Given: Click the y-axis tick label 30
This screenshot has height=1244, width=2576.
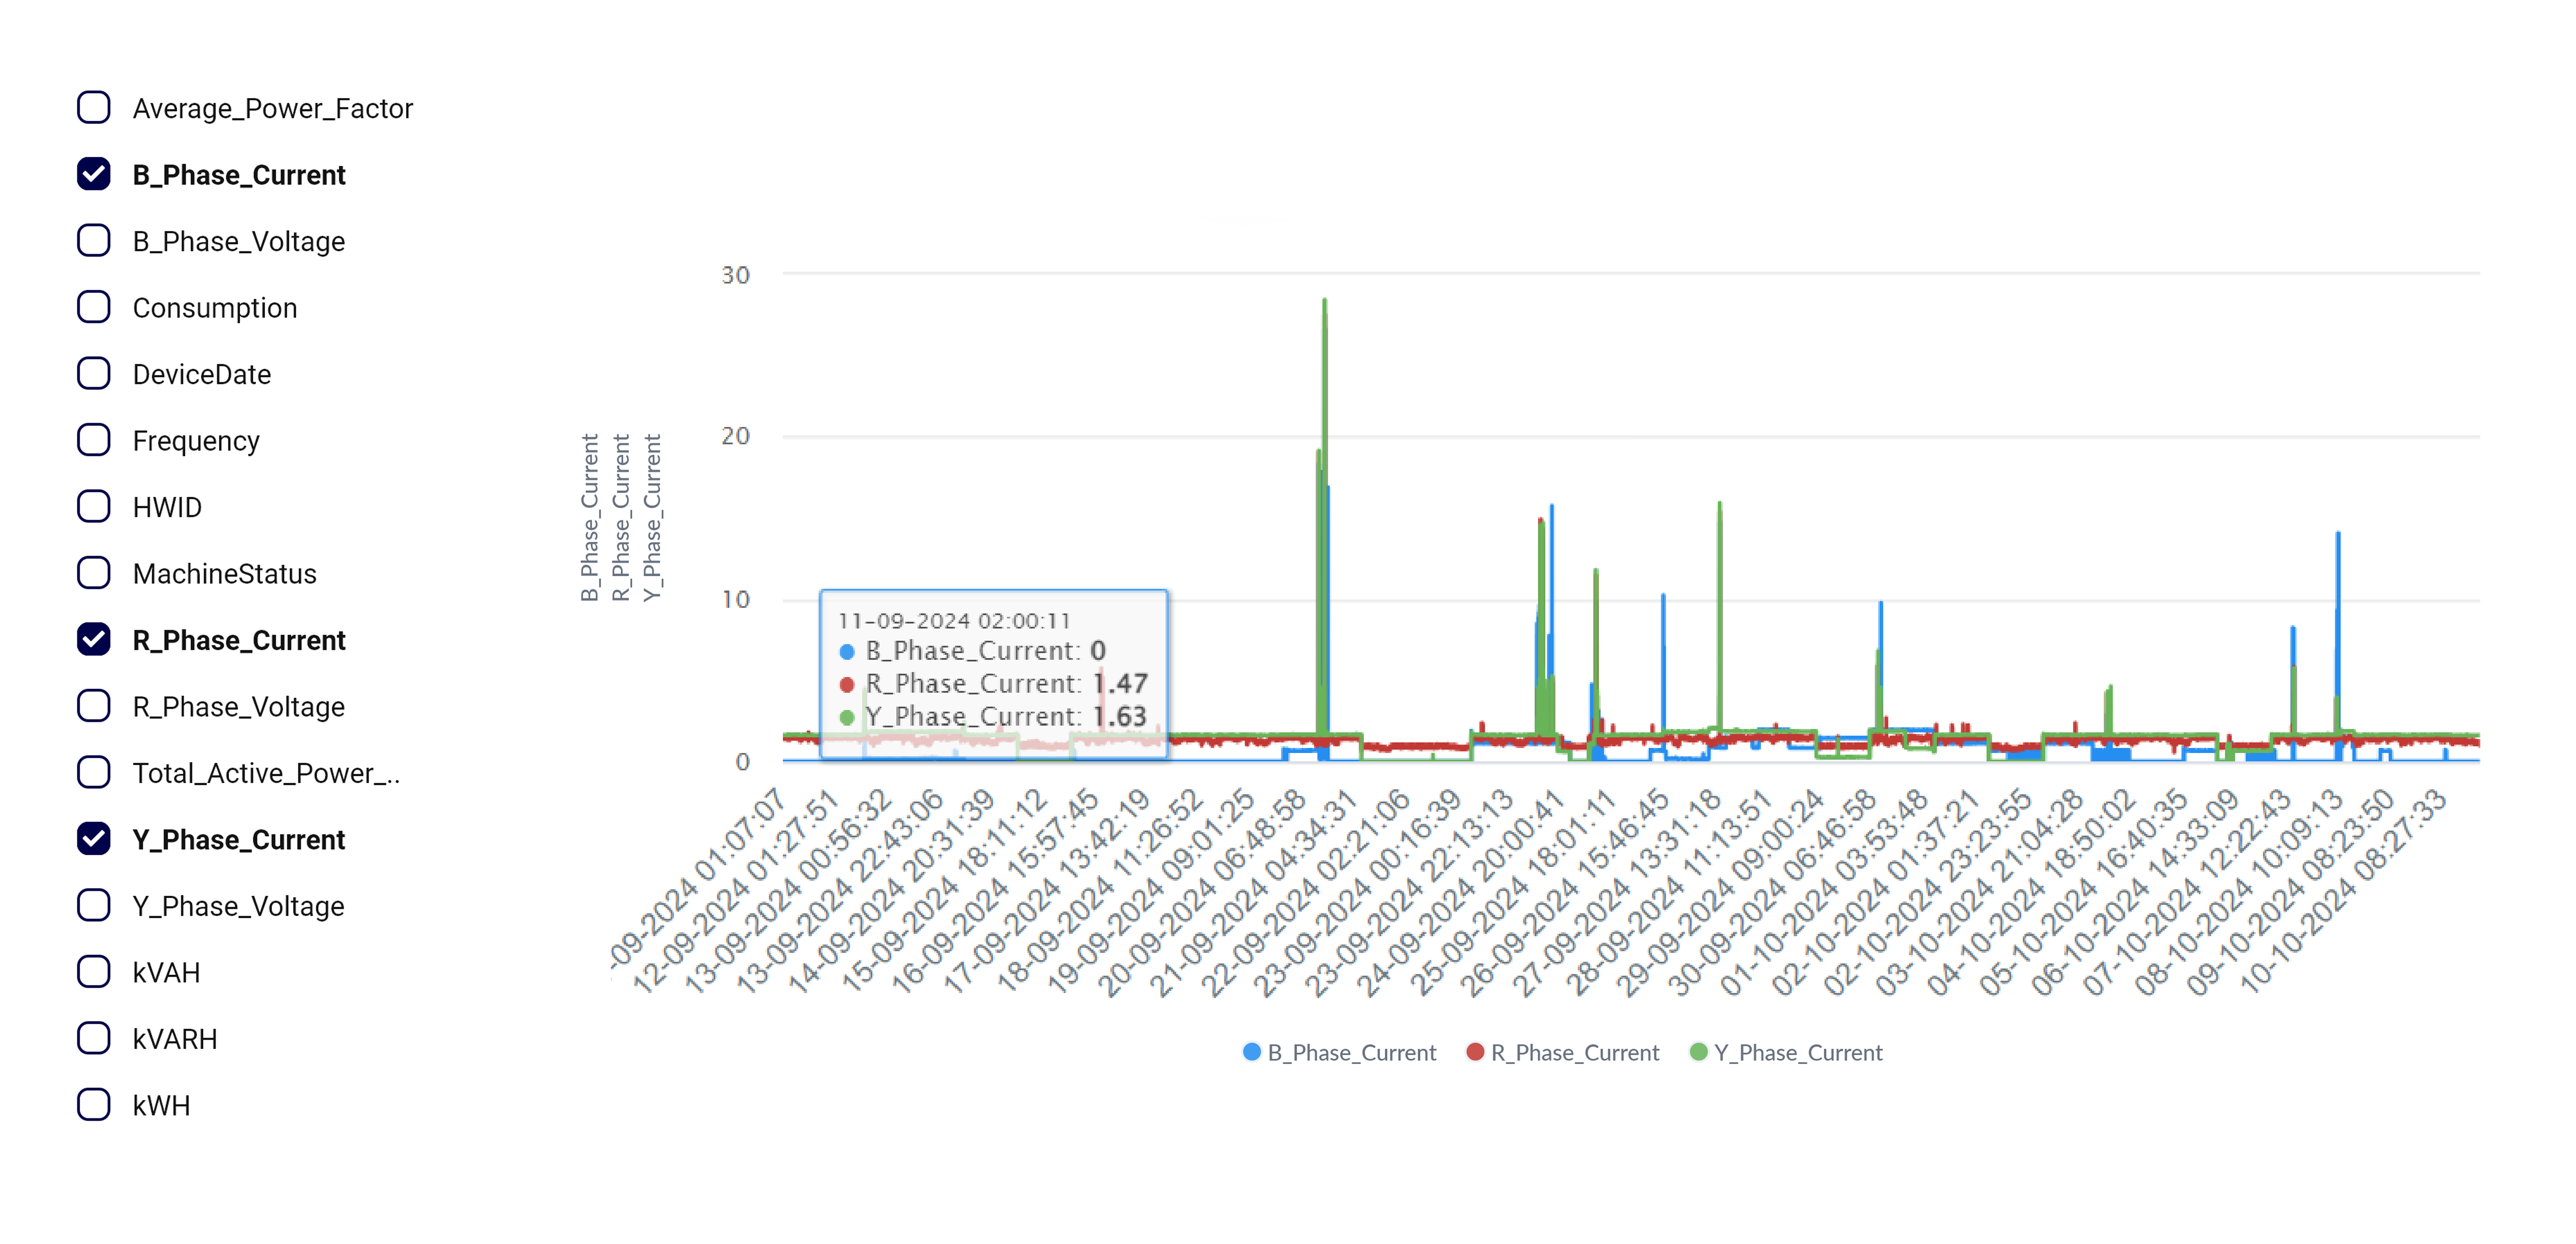Looking at the screenshot, I should coord(736,275).
